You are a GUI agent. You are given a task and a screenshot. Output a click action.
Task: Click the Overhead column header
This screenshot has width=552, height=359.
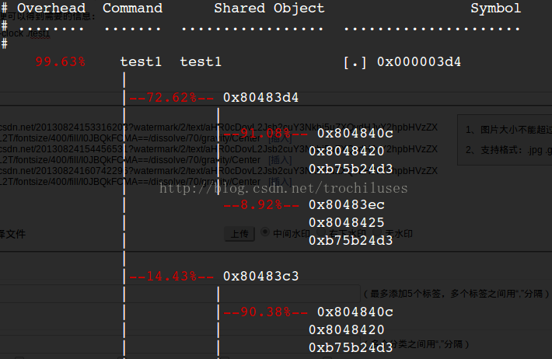51,8
